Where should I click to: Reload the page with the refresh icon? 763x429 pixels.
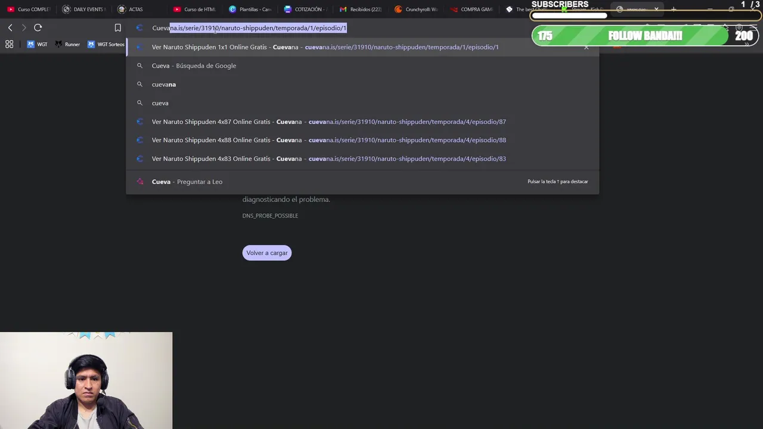(38, 28)
